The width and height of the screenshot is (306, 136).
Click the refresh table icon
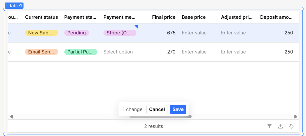[291, 126]
